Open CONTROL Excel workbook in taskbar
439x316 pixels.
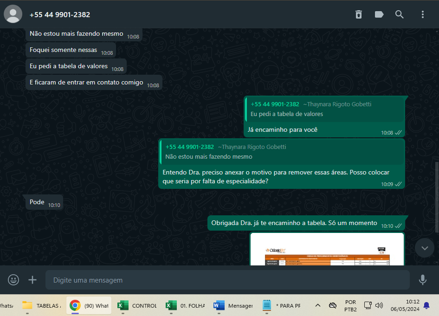137,305
